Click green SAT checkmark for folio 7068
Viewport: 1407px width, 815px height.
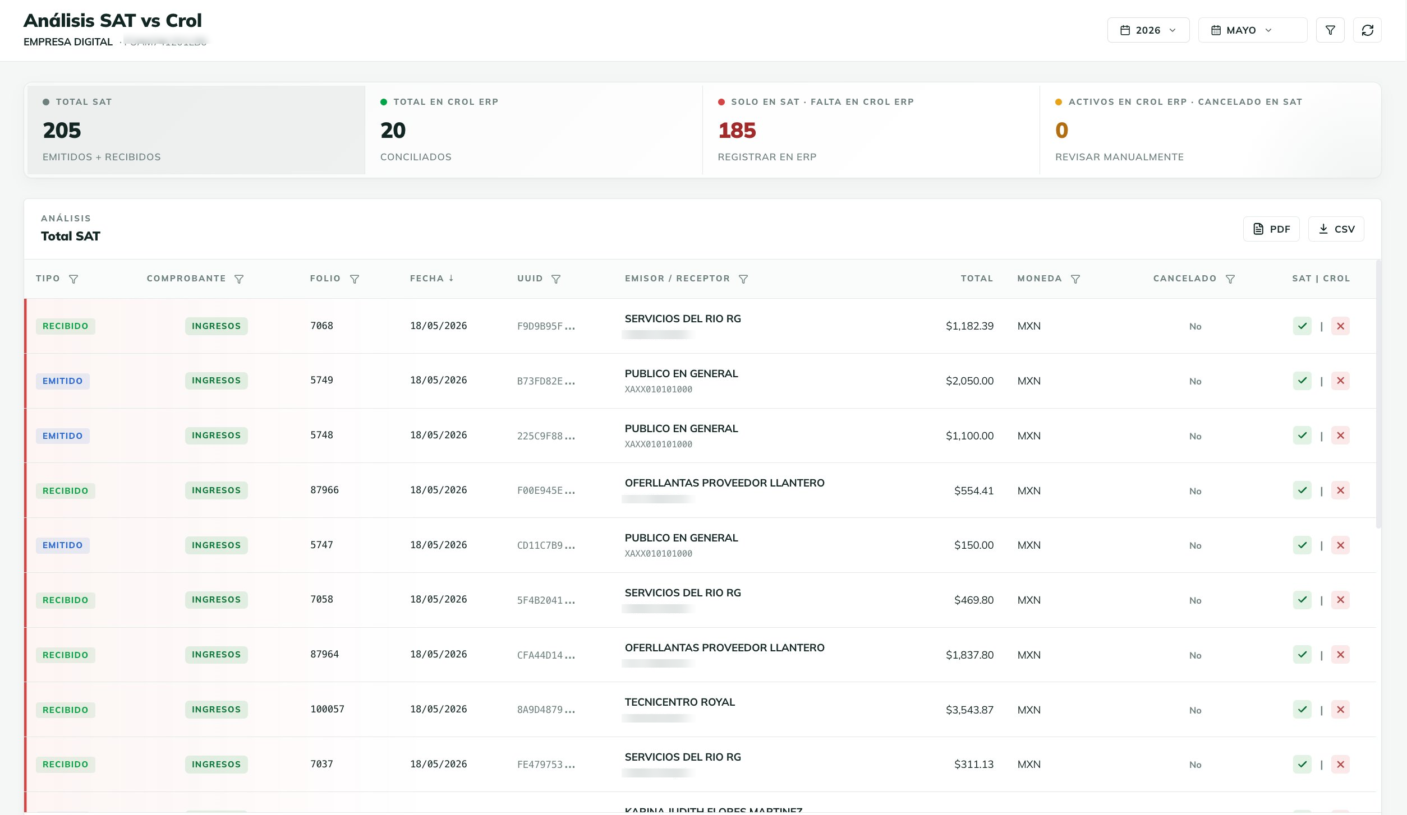point(1302,326)
